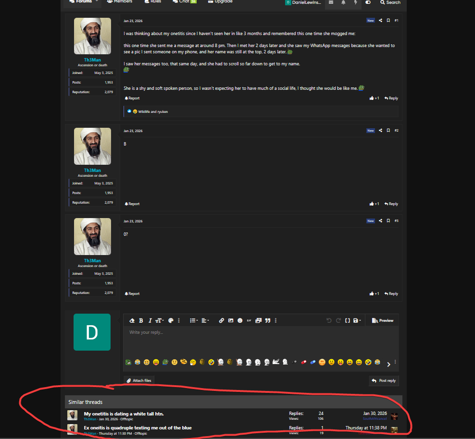Open the Text color palette picker
The height and width of the screenshot is (439, 475).
tap(170, 320)
